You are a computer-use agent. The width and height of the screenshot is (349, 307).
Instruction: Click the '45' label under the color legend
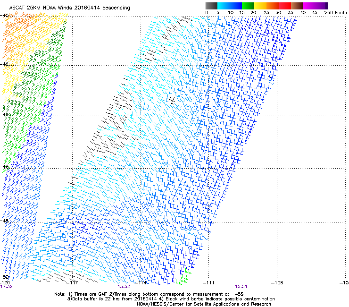(315, 13)
